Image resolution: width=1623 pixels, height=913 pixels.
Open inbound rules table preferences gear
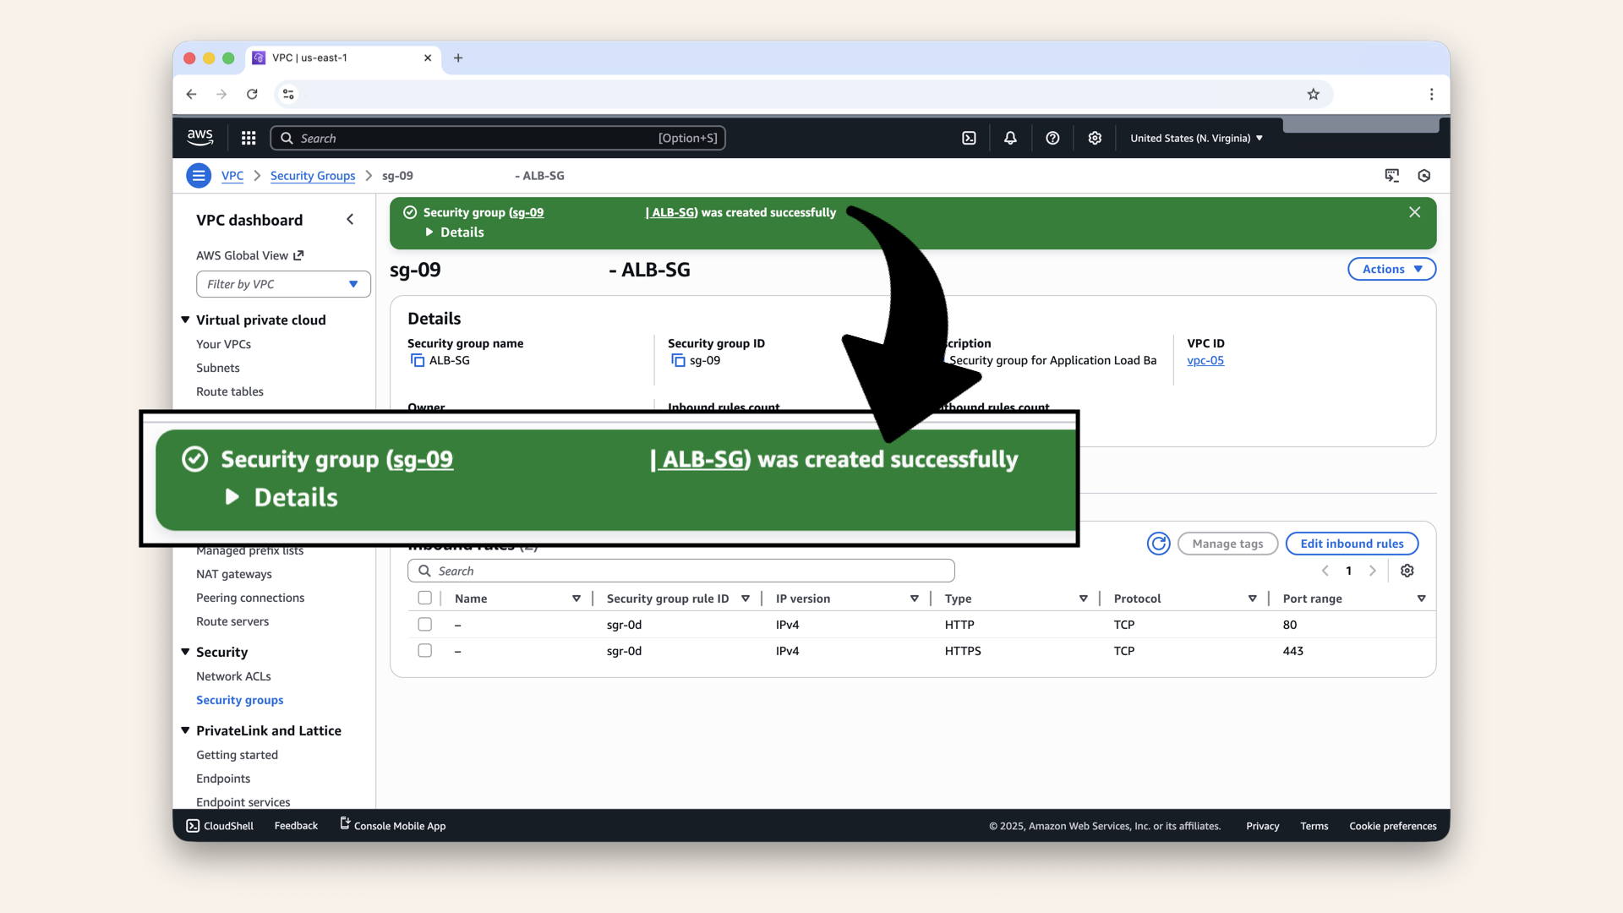pyautogui.click(x=1407, y=571)
